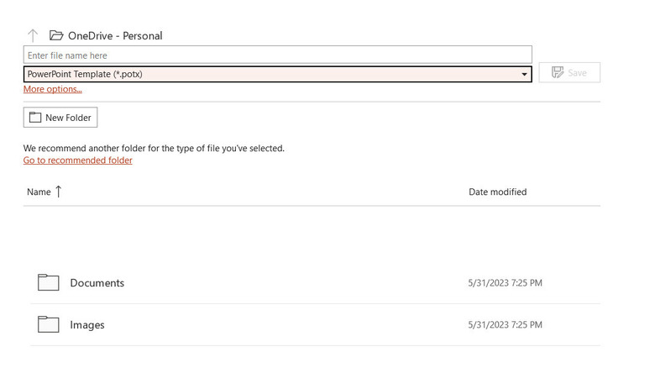Click the Save button

569,73
